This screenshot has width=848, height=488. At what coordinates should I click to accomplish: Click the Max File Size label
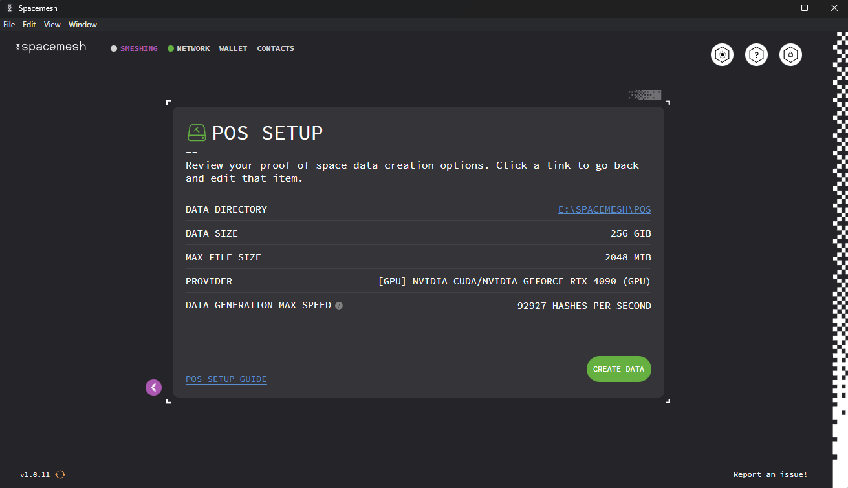pyautogui.click(x=223, y=257)
